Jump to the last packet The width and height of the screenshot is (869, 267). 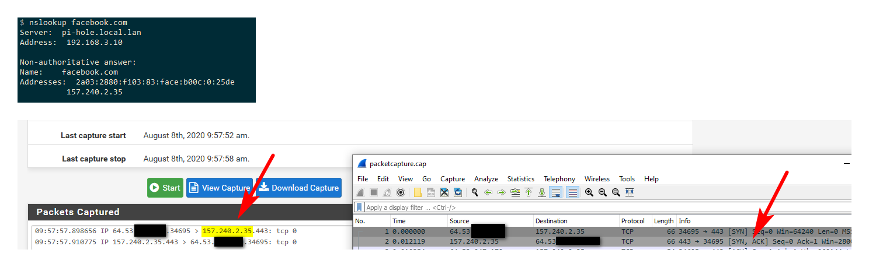pyautogui.click(x=542, y=192)
